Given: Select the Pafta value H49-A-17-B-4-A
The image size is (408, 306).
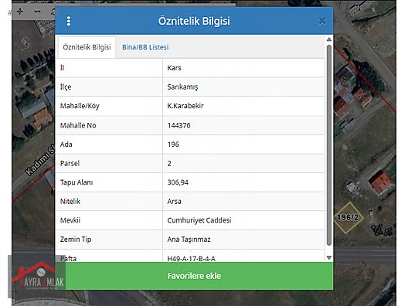Looking at the screenshot, I should point(192,259).
